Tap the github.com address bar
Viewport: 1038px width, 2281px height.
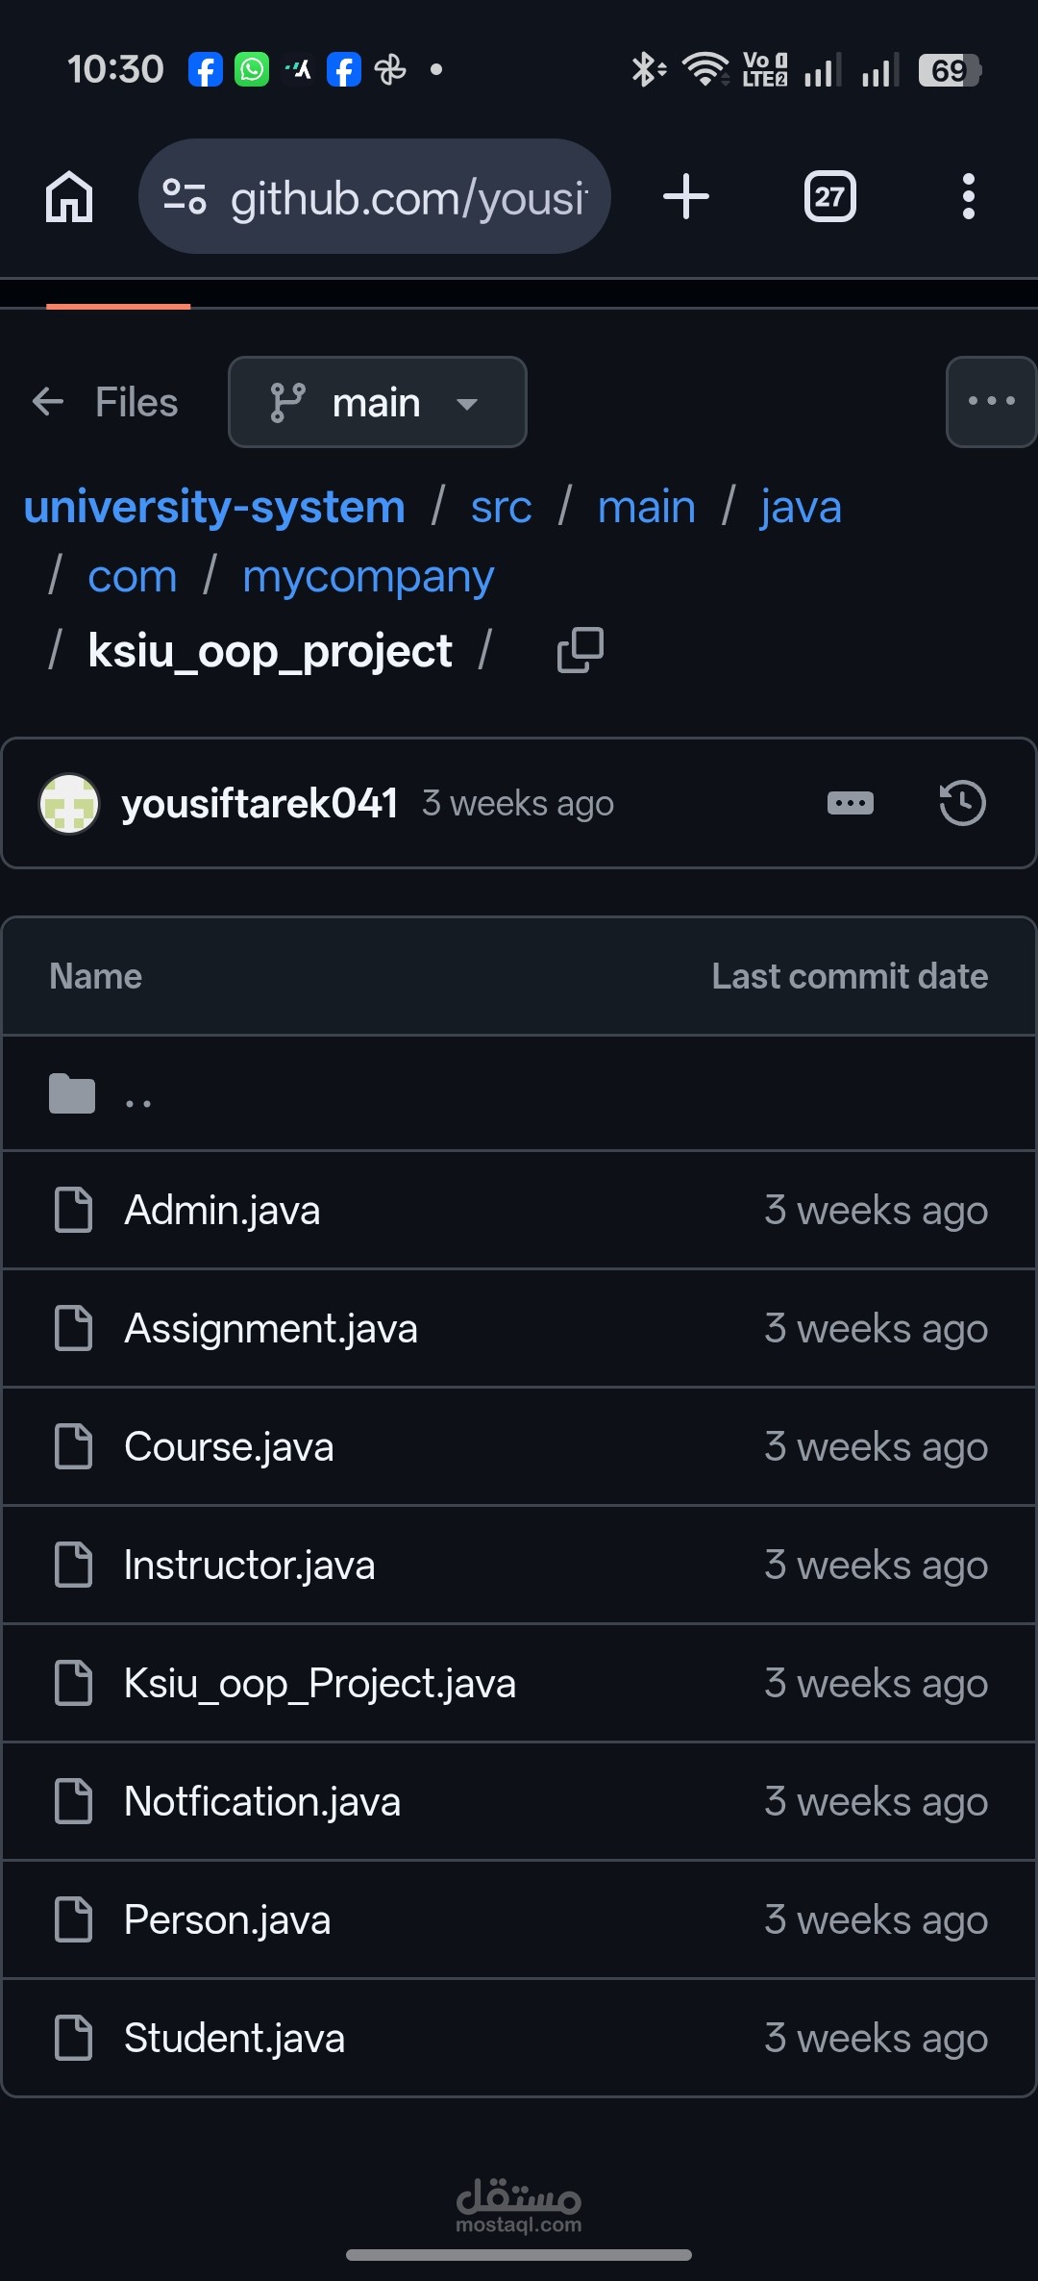tap(408, 197)
